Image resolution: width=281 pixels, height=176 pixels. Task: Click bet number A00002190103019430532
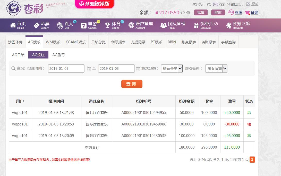(144, 136)
